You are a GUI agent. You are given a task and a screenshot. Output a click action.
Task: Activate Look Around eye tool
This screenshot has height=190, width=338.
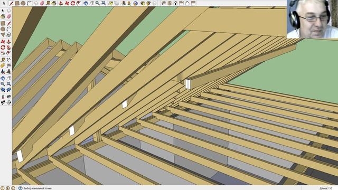point(8,96)
